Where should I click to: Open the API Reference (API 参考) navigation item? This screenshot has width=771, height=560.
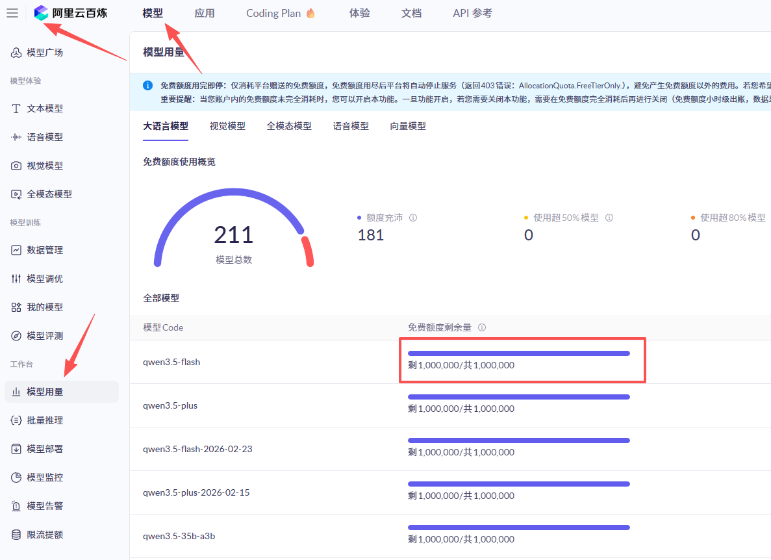tap(472, 13)
